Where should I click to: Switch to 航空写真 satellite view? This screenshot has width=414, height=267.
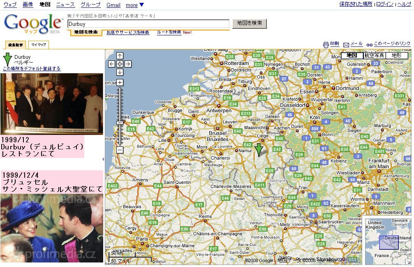click(374, 56)
